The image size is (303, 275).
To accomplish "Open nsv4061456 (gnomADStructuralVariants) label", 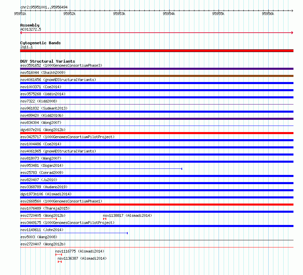I will [58, 80].
